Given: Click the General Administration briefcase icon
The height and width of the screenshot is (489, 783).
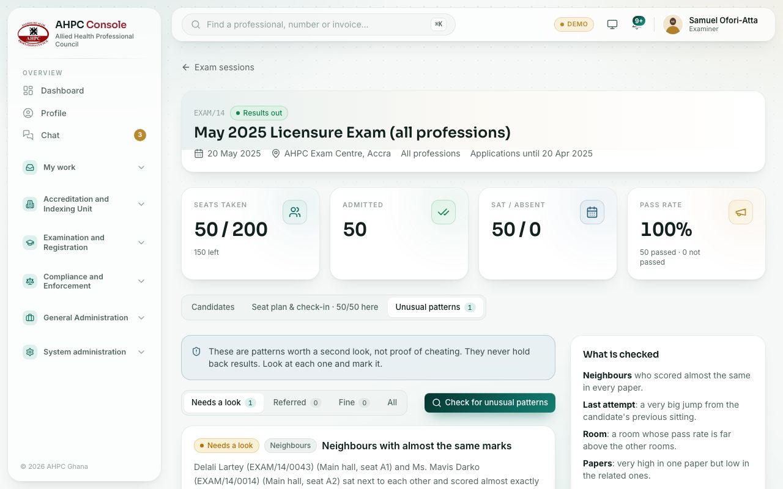Looking at the screenshot, I should pyautogui.click(x=30, y=318).
